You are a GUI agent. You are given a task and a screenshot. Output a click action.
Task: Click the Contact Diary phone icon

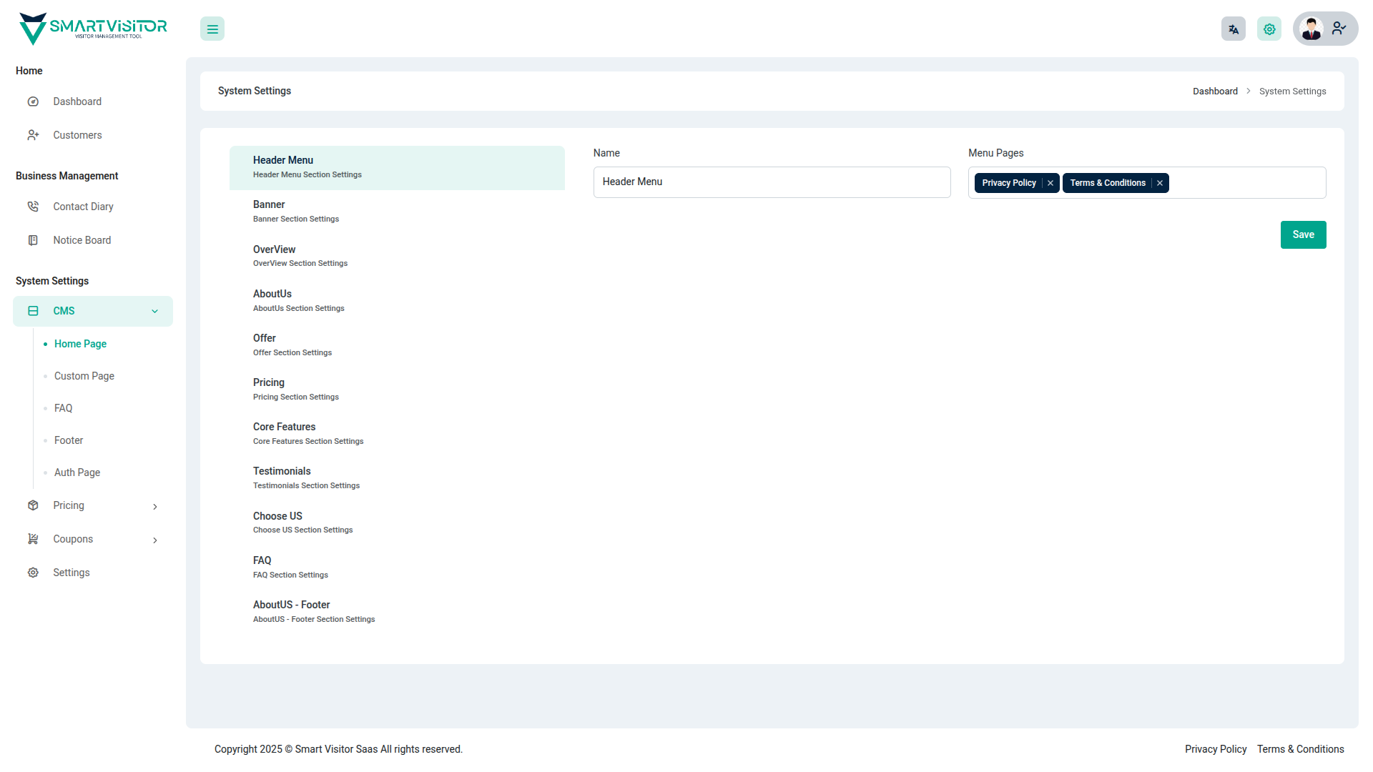[x=33, y=207]
